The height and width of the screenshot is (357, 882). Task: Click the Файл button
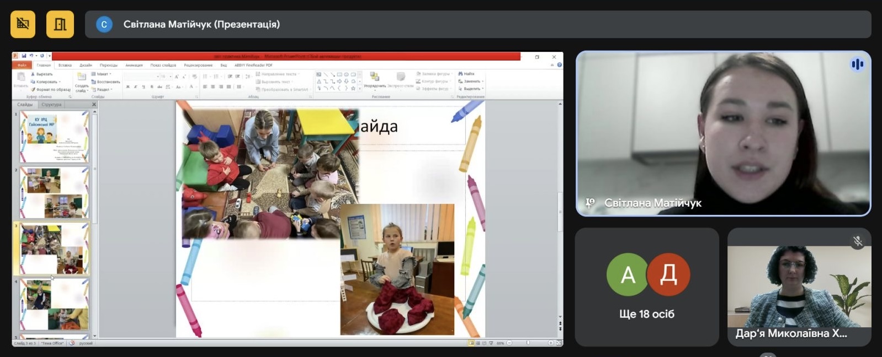coord(22,65)
